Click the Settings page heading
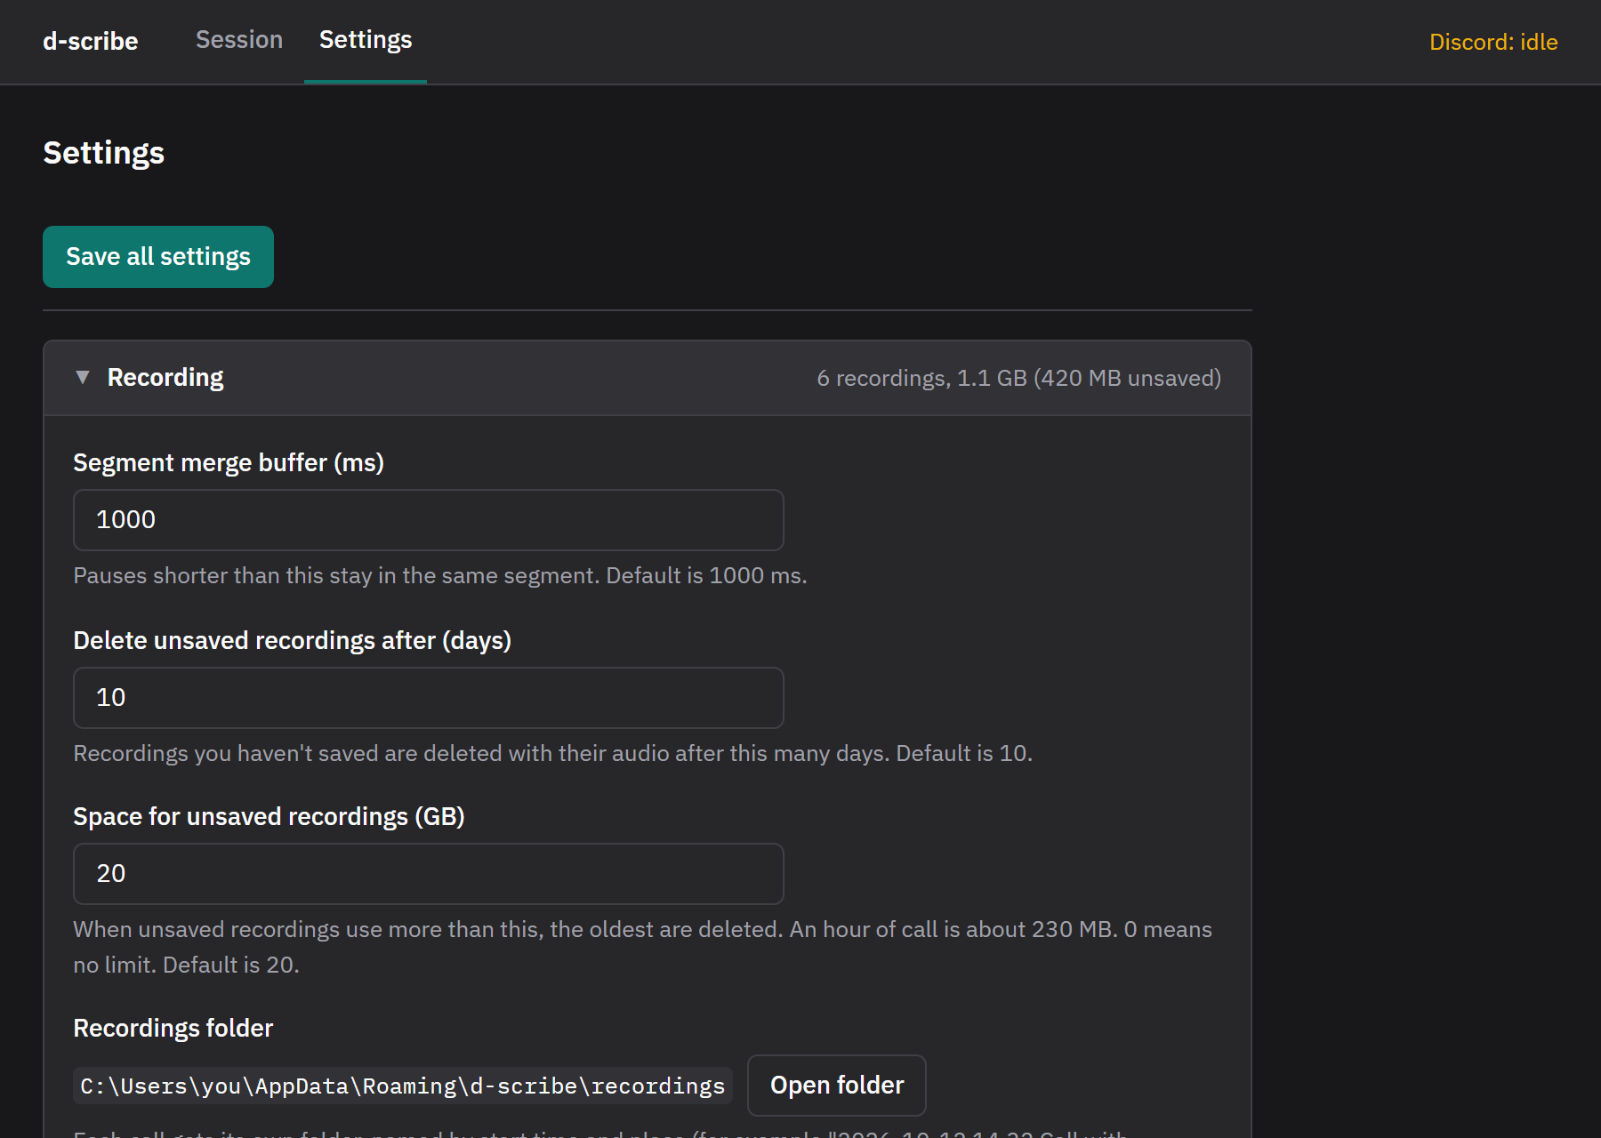This screenshot has width=1601, height=1138. 104,153
